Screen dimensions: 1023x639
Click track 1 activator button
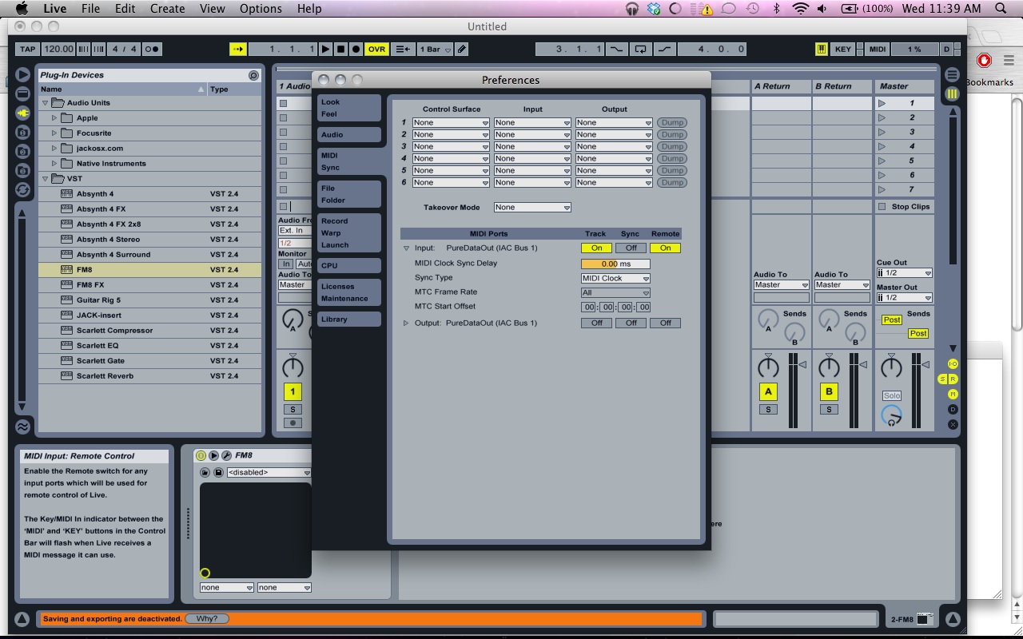[x=293, y=391]
